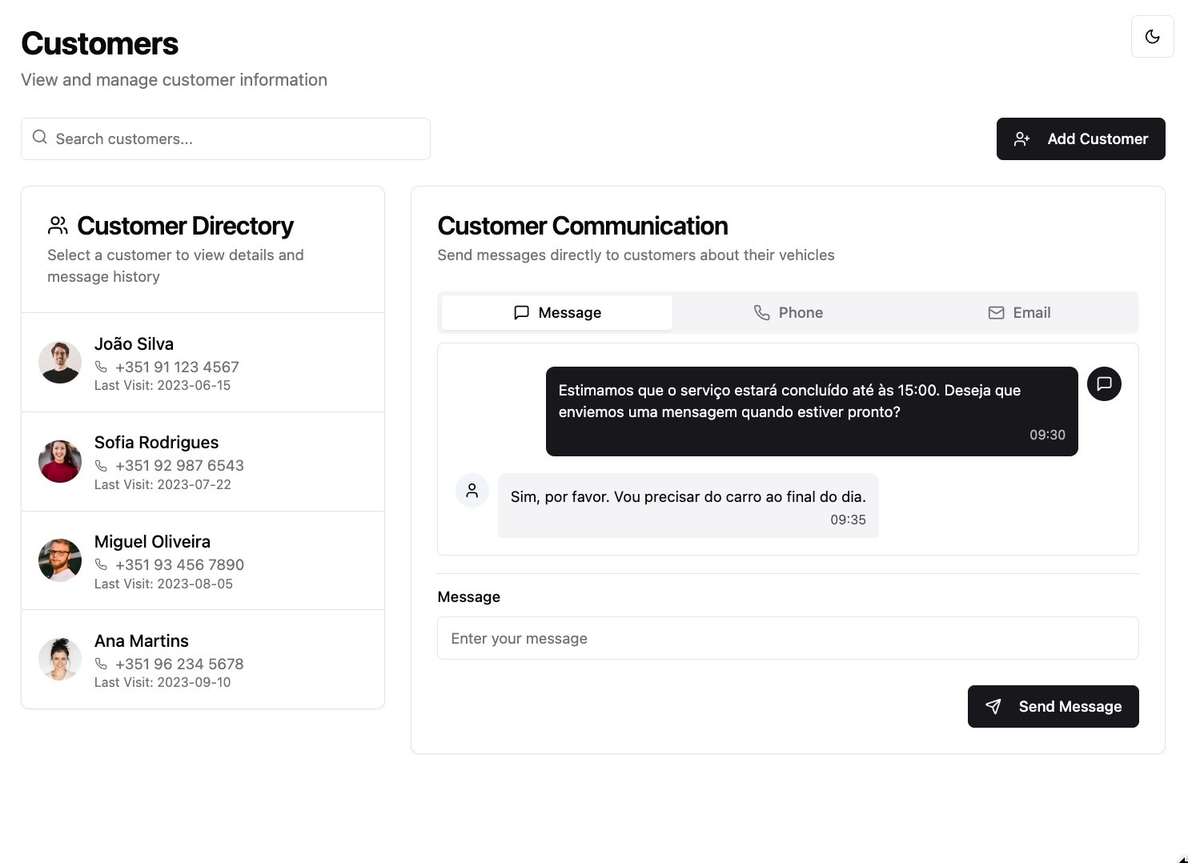This screenshot has width=1188, height=863.
Task: Click phone icon beside +351 93 456 7890
Action: coord(101,564)
